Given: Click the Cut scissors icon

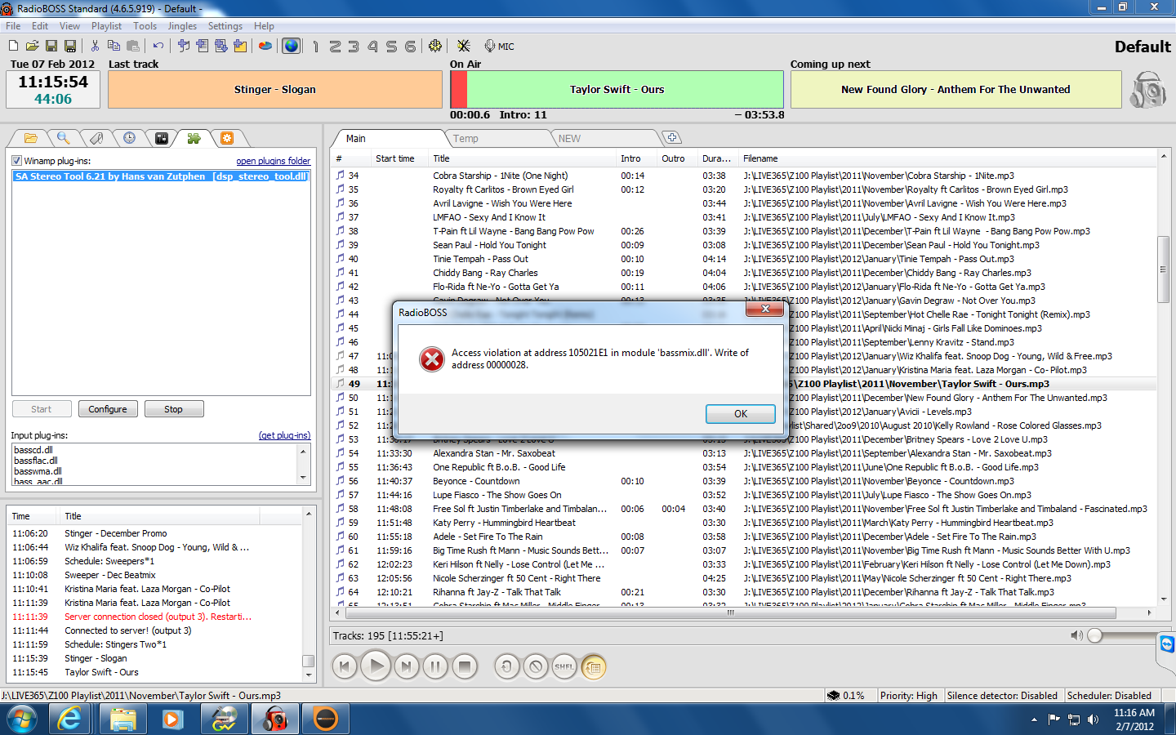Looking at the screenshot, I should (95, 46).
